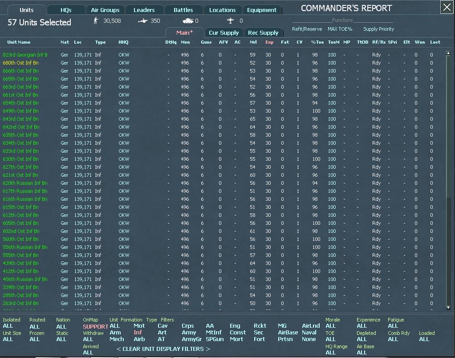This screenshot has width=455, height=358.
Task: Toggle the AirBase unit type filter
Action: click(288, 333)
